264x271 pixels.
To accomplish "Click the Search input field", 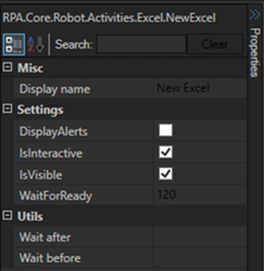I will pos(142,45).
